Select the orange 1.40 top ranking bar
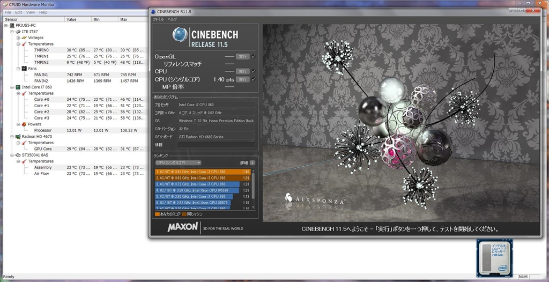The height and width of the screenshot is (282, 549). tap(204, 172)
